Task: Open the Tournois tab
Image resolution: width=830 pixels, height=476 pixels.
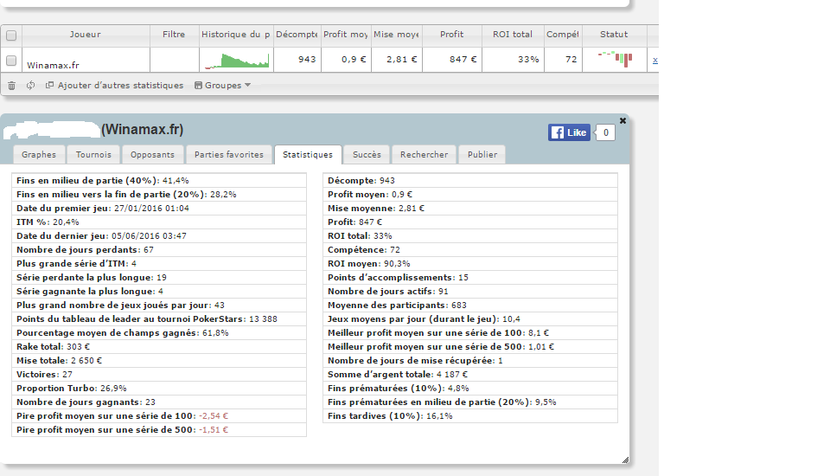Action: (x=93, y=155)
